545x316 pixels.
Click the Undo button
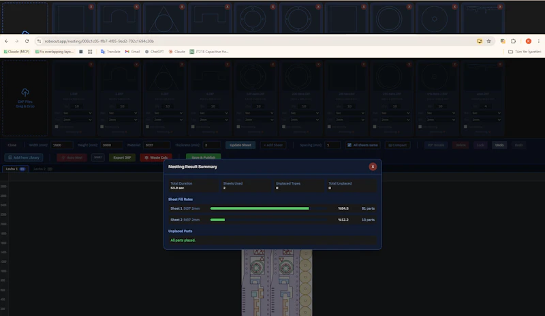point(499,145)
